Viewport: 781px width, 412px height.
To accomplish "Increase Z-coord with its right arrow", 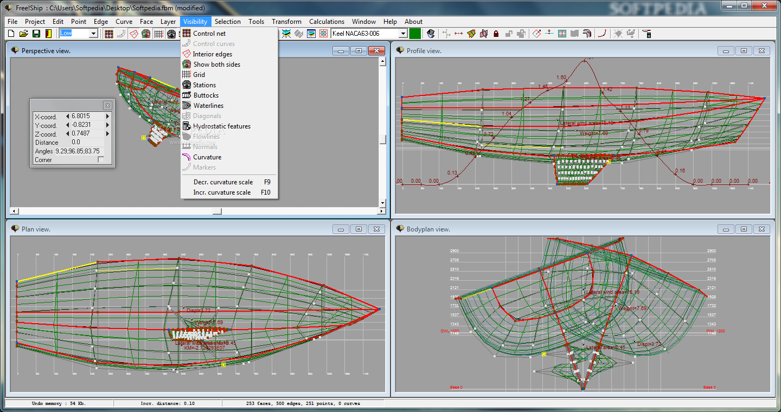I will [107, 133].
